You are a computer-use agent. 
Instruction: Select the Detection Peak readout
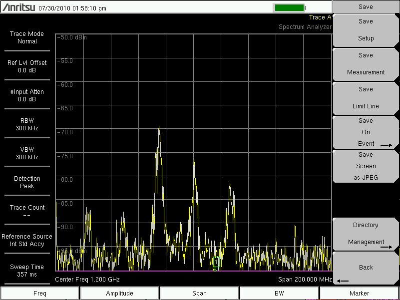click(x=27, y=182)
